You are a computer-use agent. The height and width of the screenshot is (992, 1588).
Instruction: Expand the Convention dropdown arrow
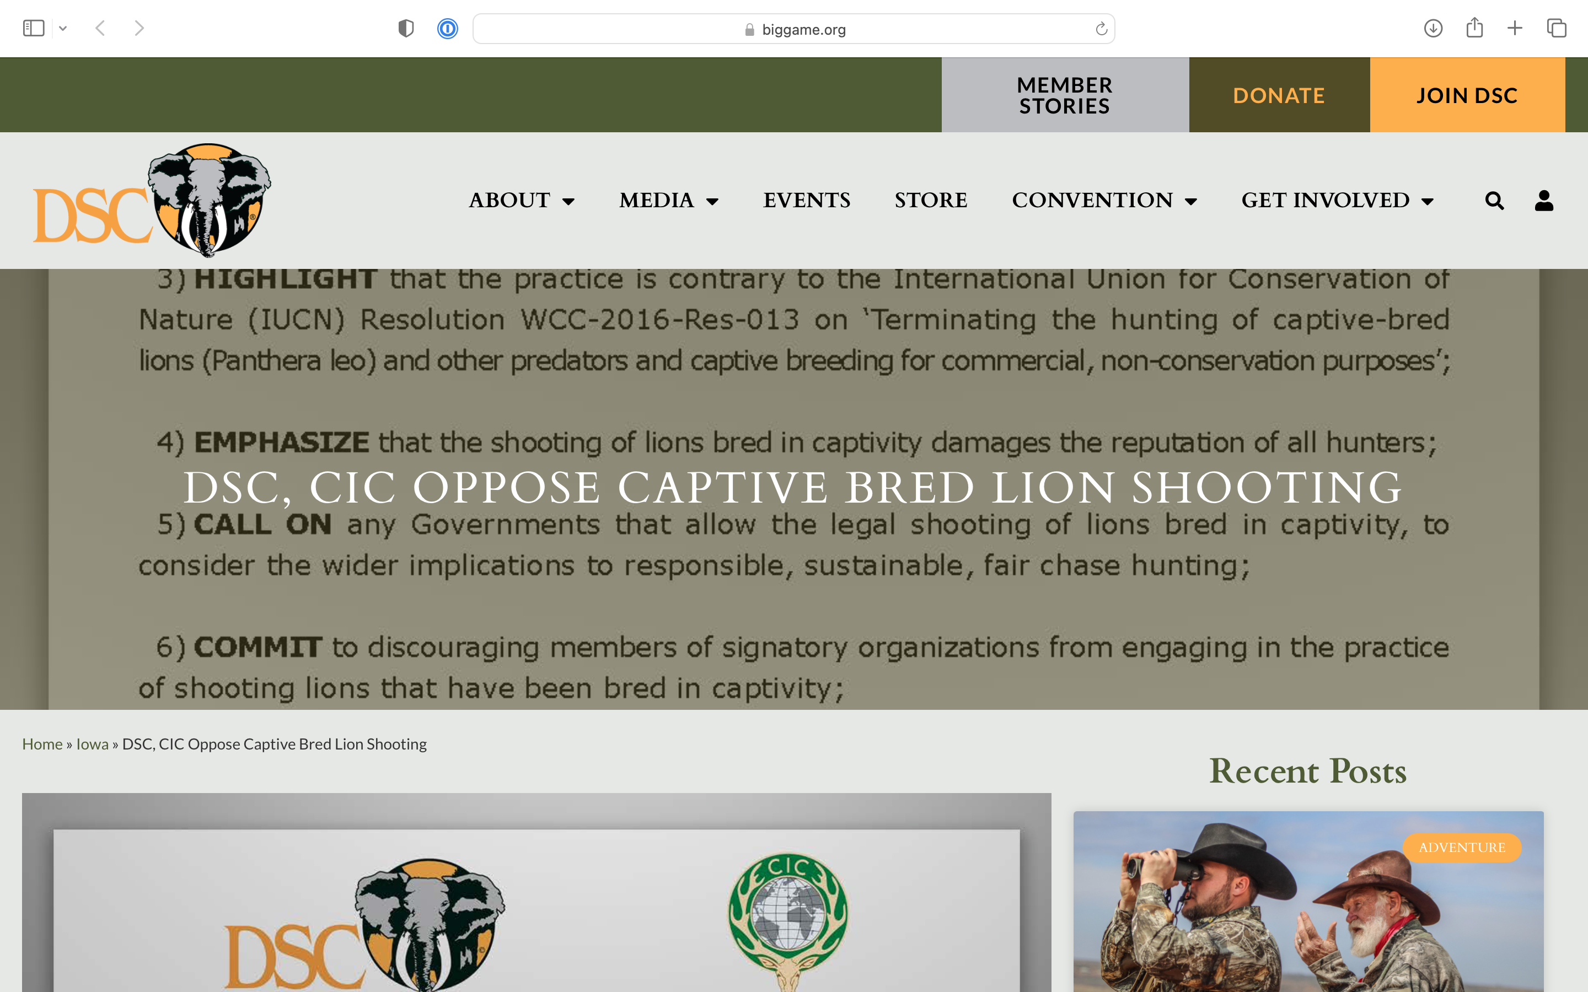coord(1191,201)
